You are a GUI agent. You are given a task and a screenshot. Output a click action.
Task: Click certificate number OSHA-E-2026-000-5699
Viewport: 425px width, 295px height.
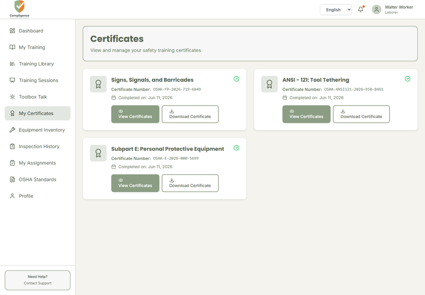tap(176, 158)
